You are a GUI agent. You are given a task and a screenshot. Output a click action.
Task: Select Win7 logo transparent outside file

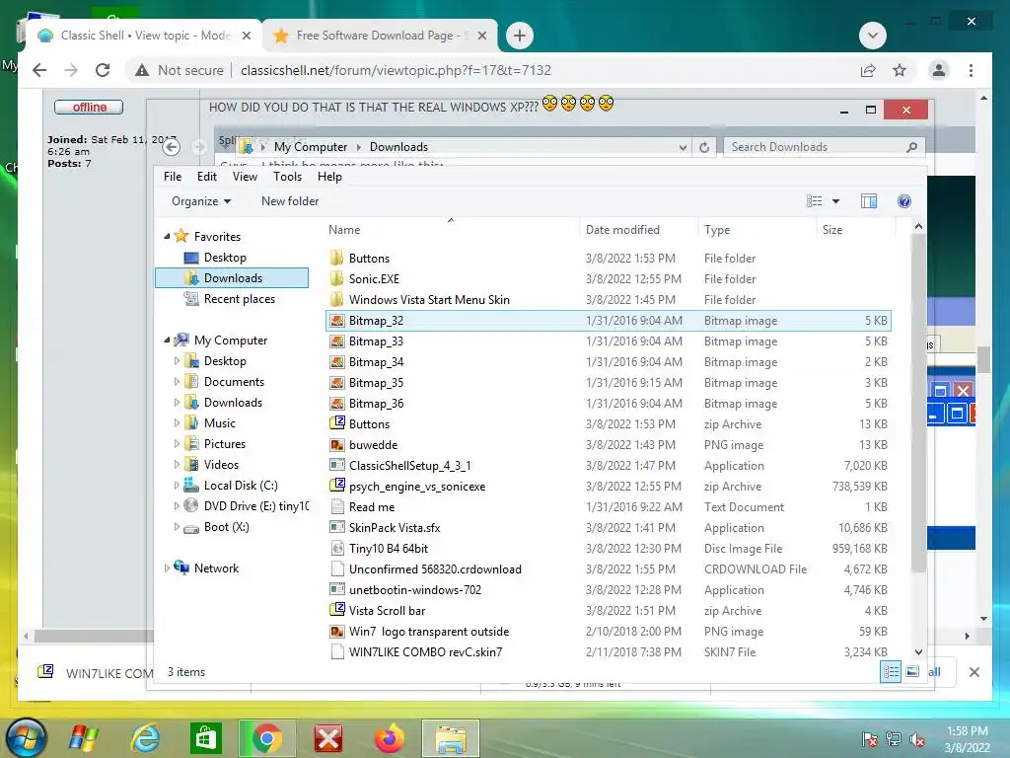pos(428,631)
